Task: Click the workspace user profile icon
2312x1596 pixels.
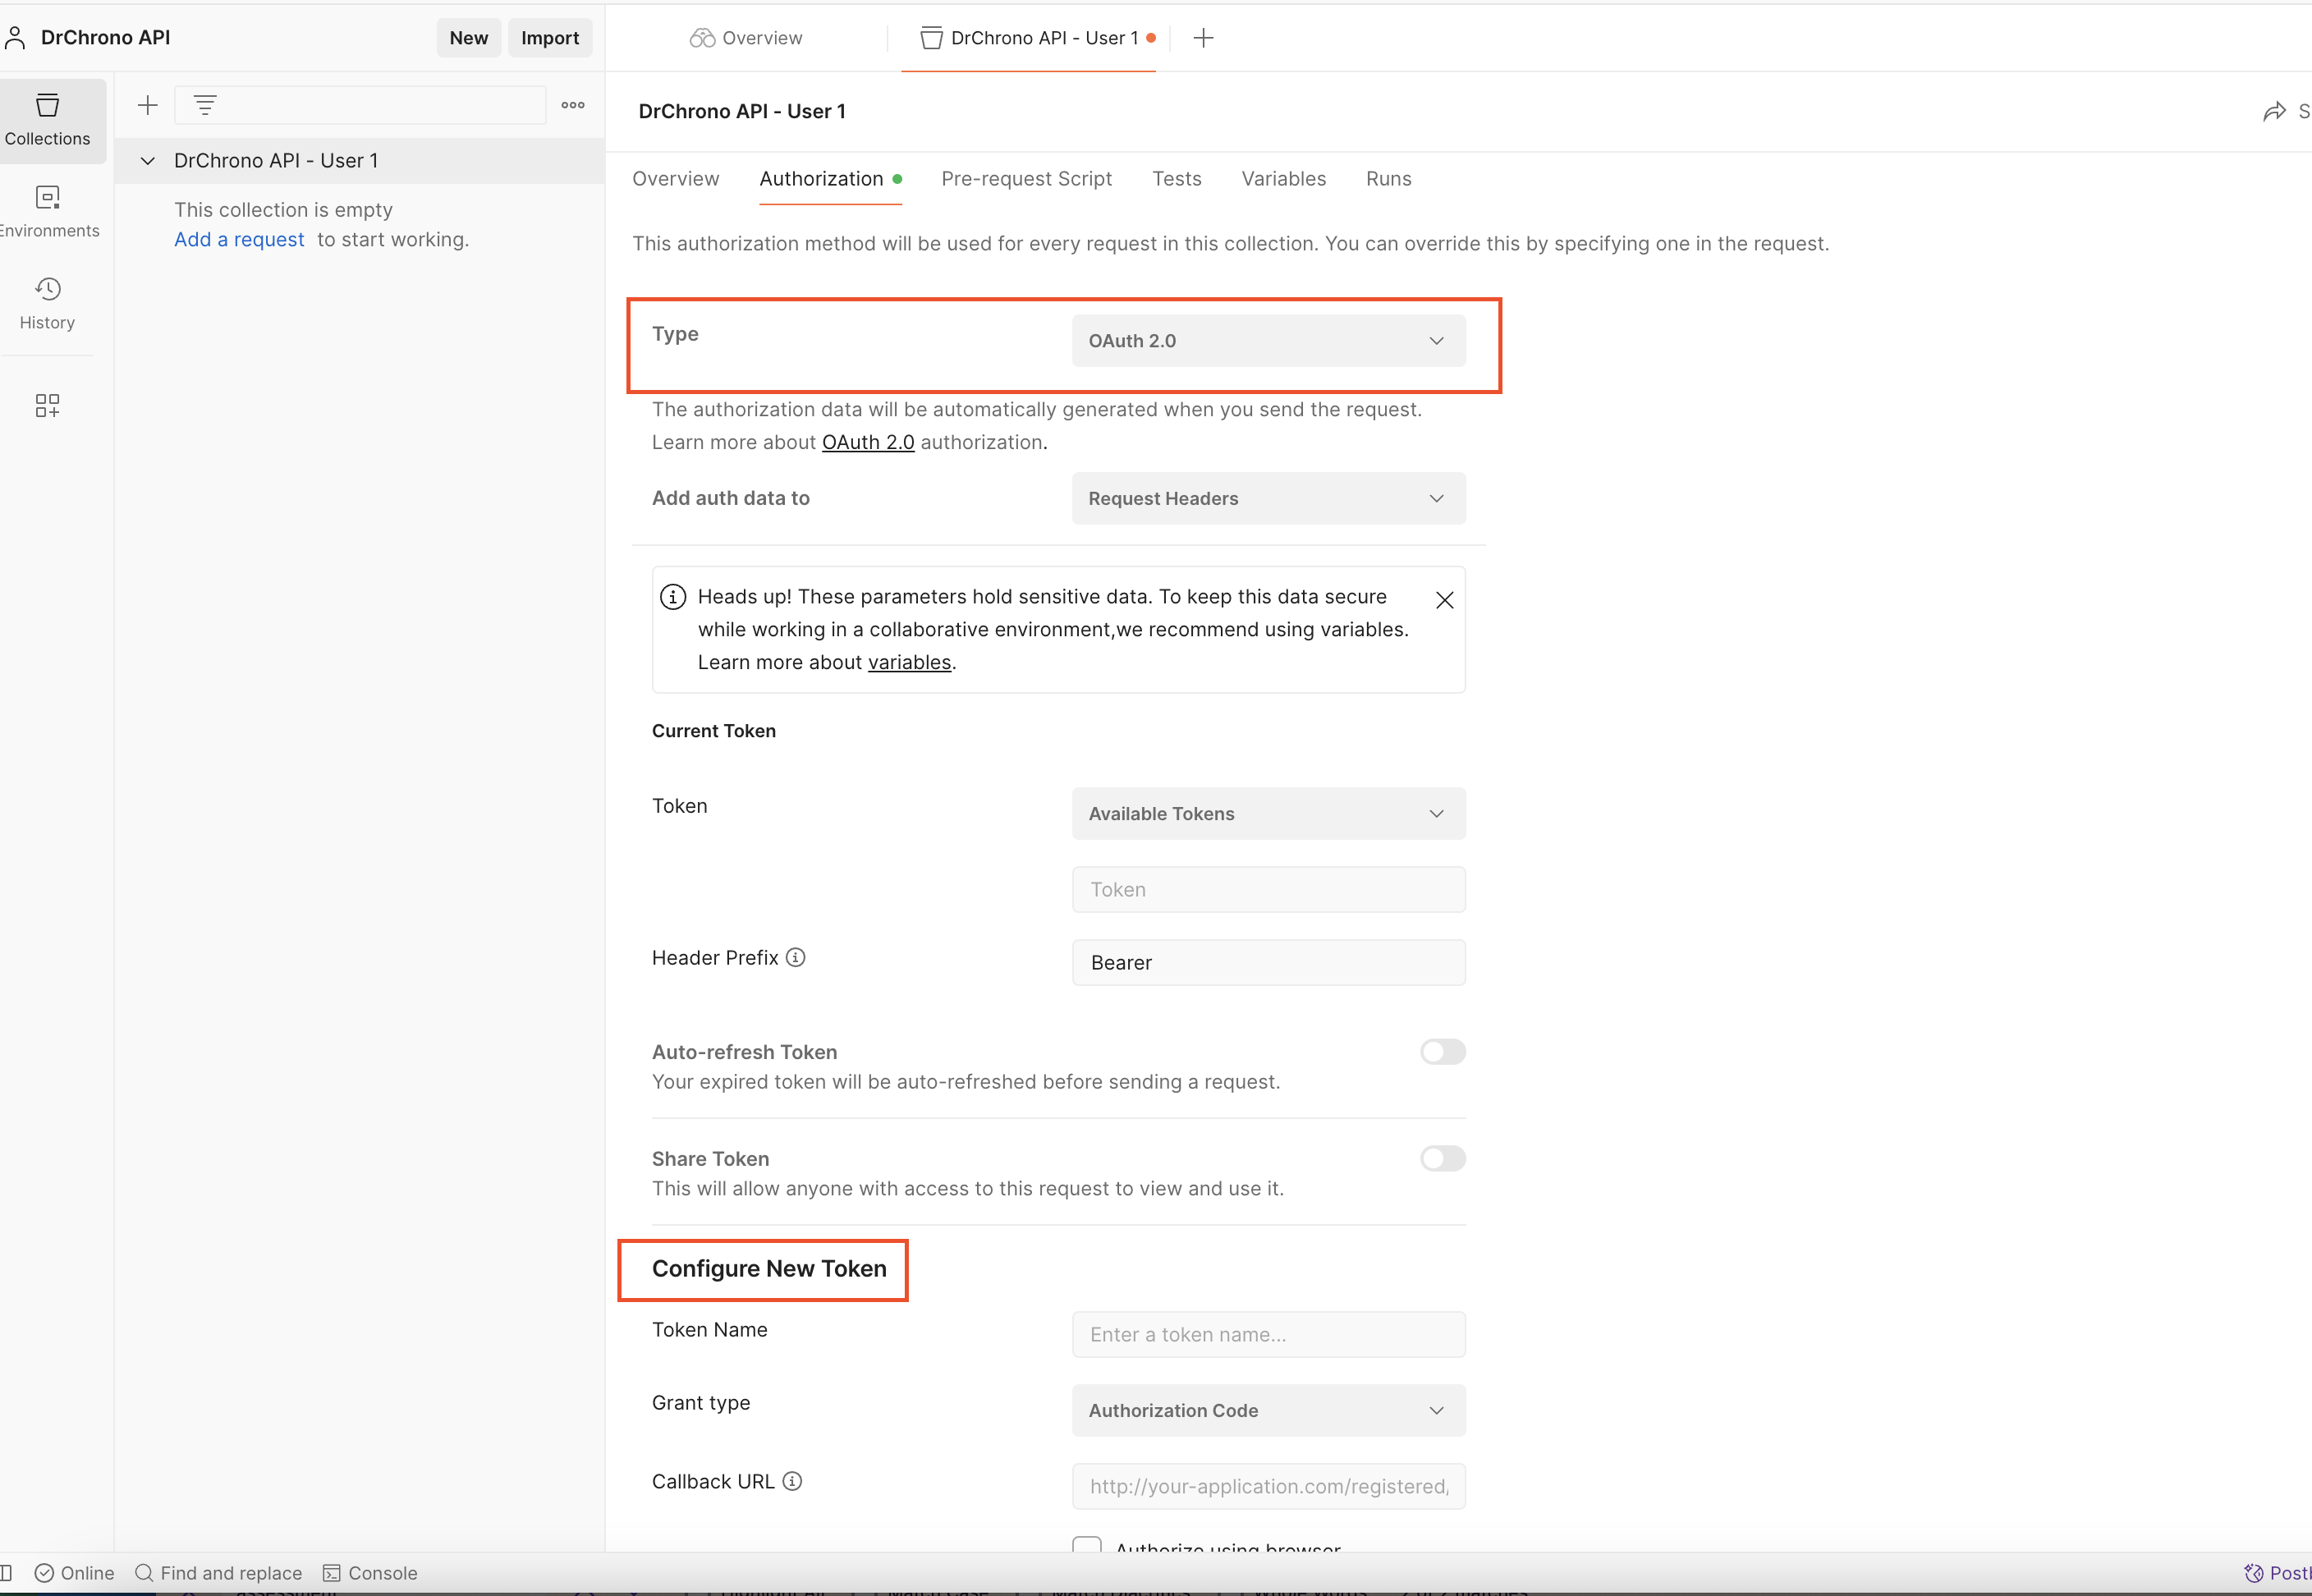Action: click(x=15, y=38)
